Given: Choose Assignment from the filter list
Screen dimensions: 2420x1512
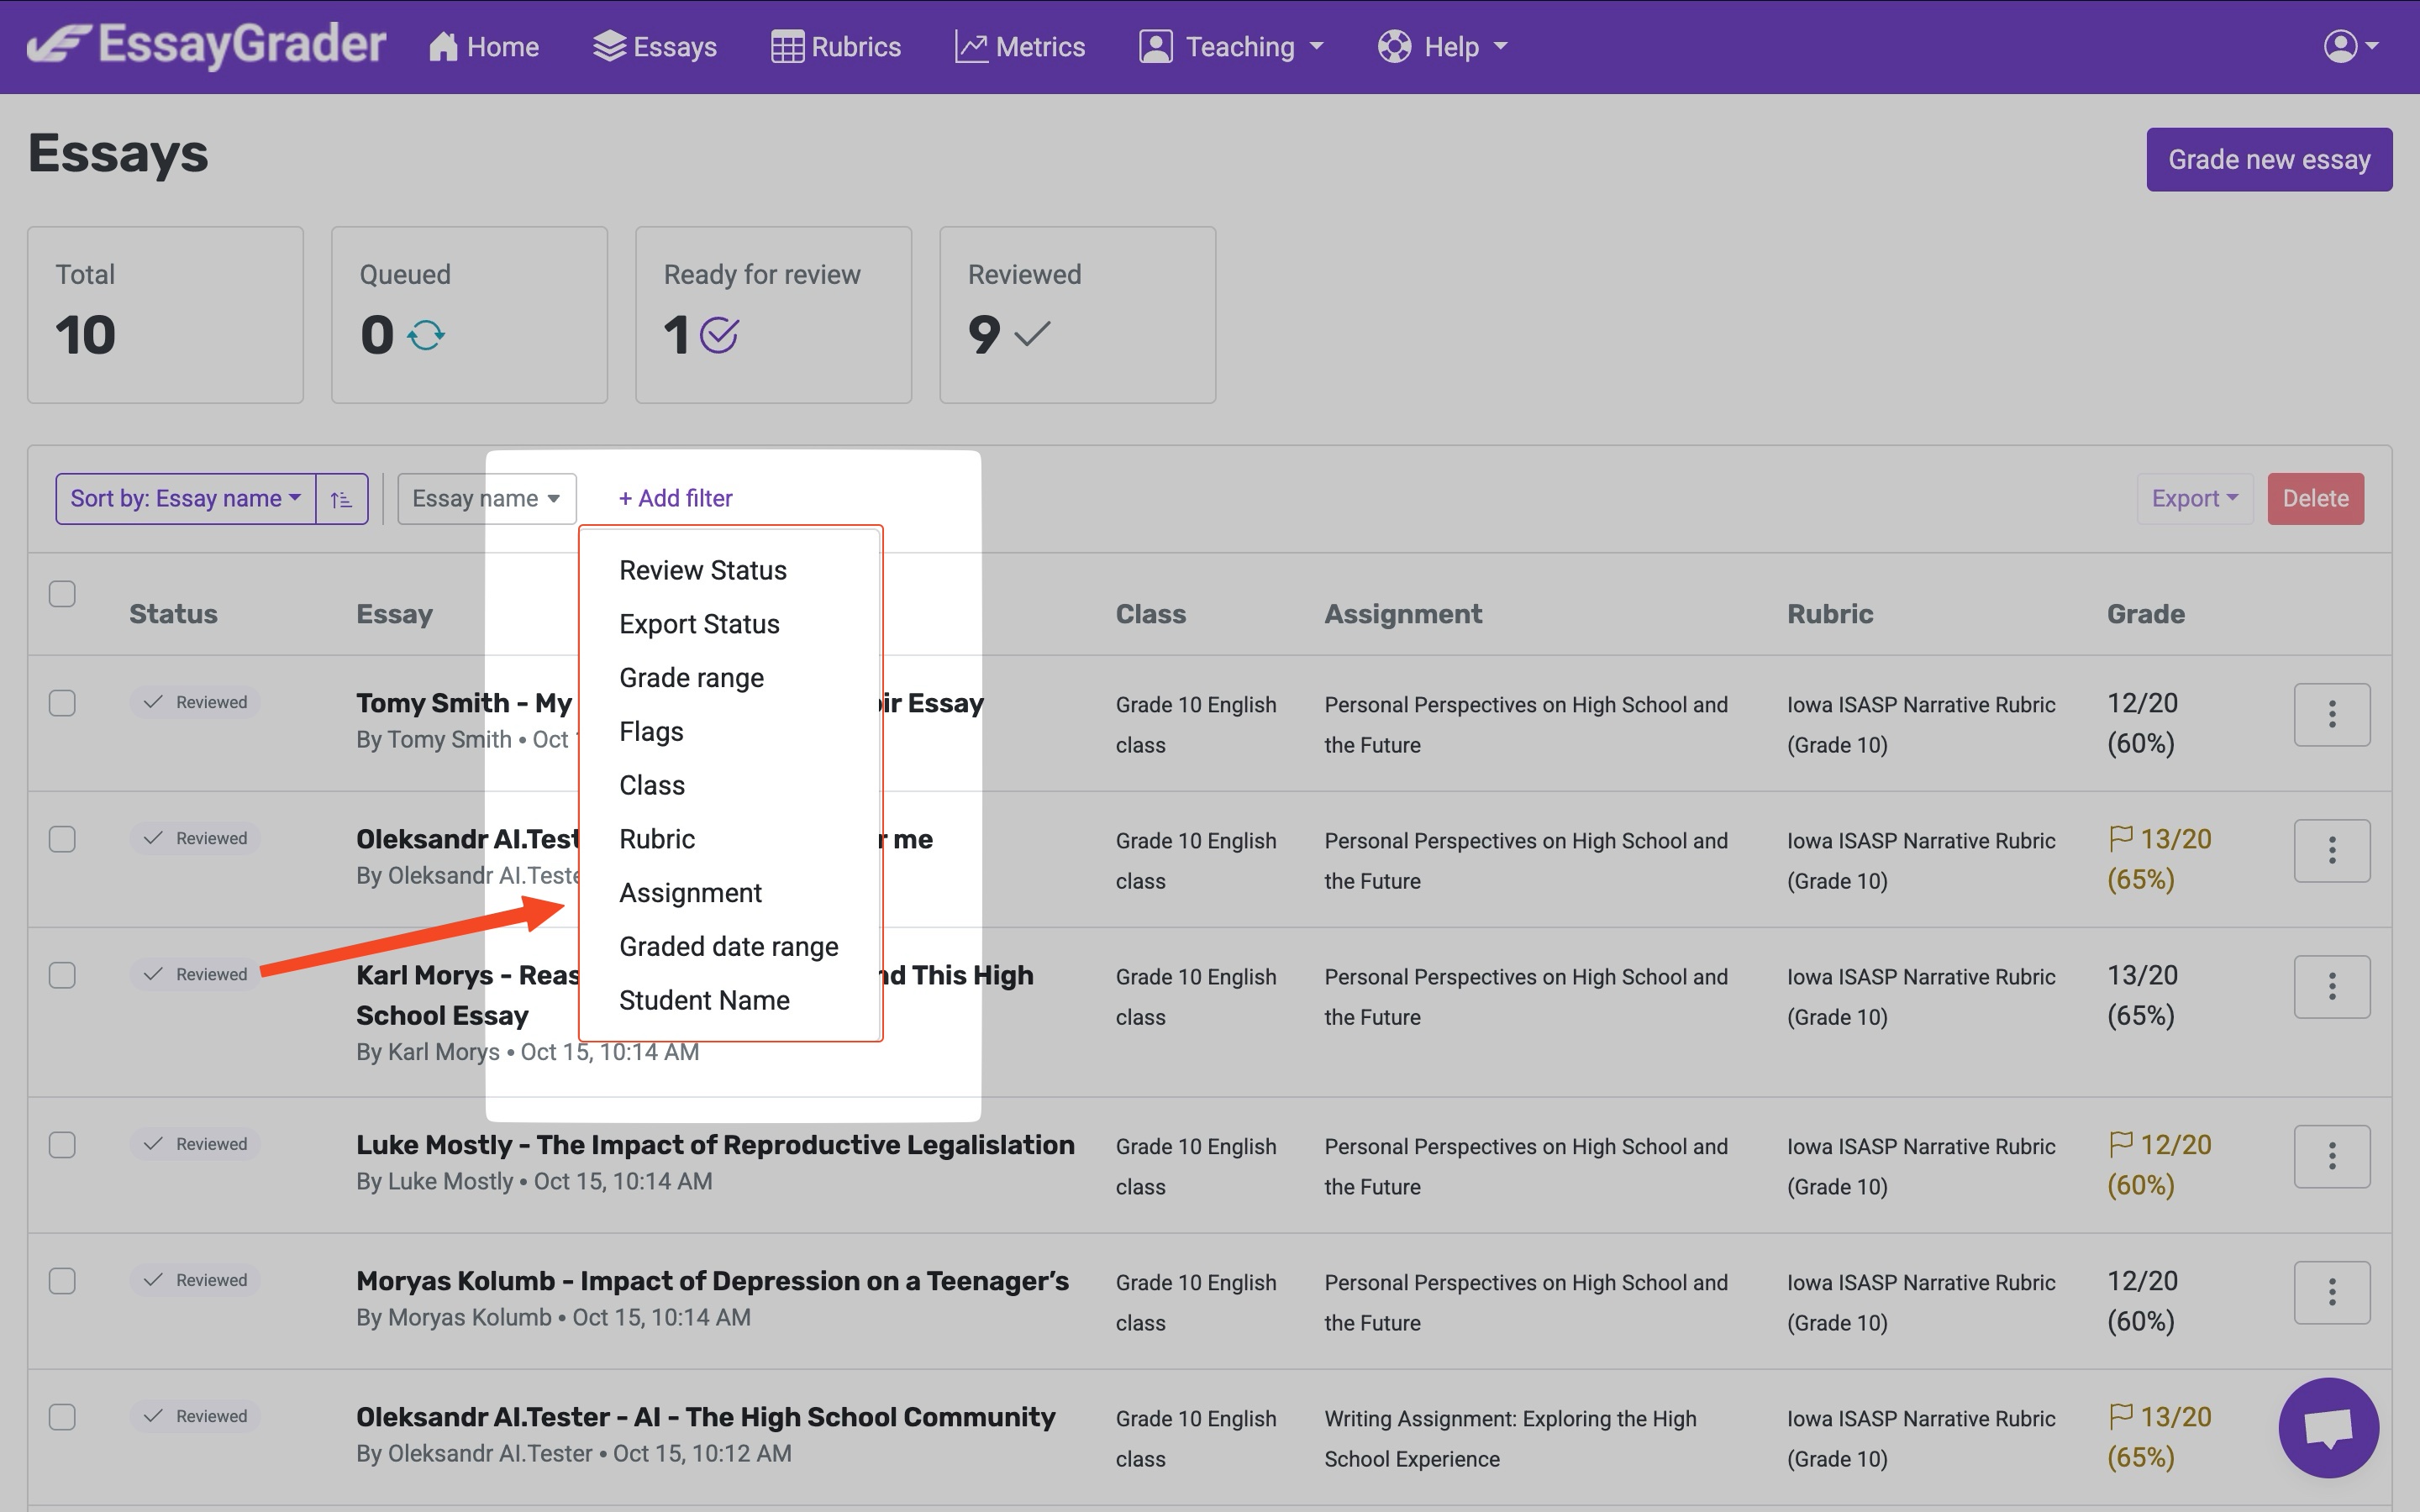Looking at the screenshot, I should coord(690,893).
